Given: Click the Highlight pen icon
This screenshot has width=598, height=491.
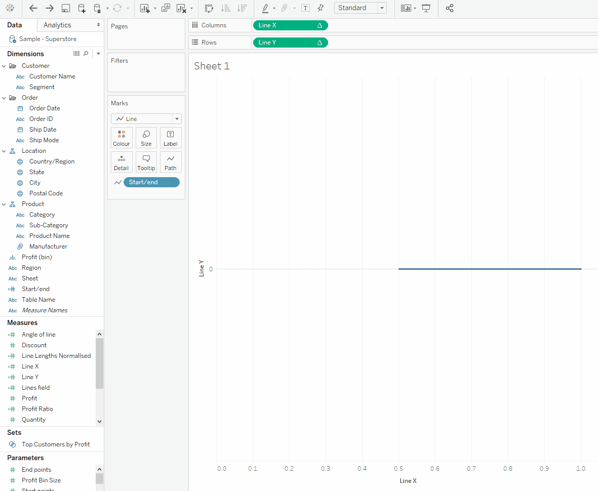Looking at the screenshot, I should click(x=265, y=8).
